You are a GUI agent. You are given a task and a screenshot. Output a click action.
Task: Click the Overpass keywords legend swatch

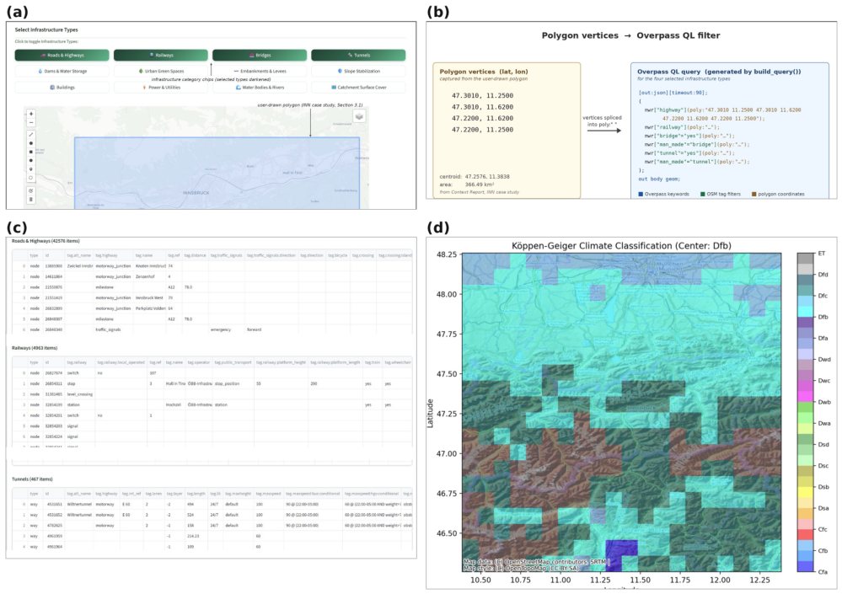tap(641, 195)
